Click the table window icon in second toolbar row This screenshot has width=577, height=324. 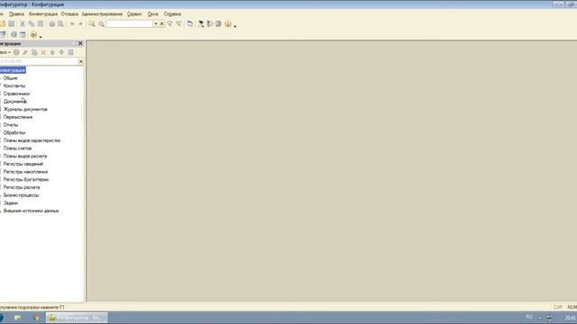(x=23, y=34)
